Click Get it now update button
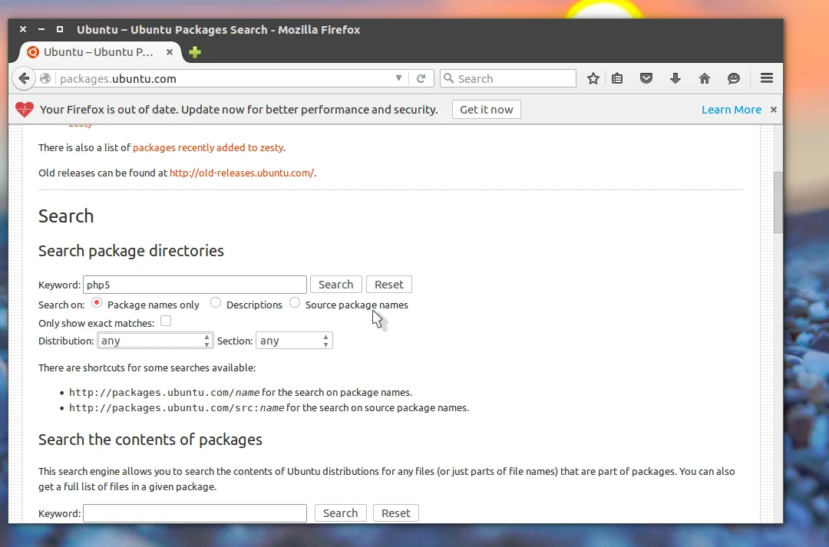This screenshot has width=829, height=547. pos(487,110)
